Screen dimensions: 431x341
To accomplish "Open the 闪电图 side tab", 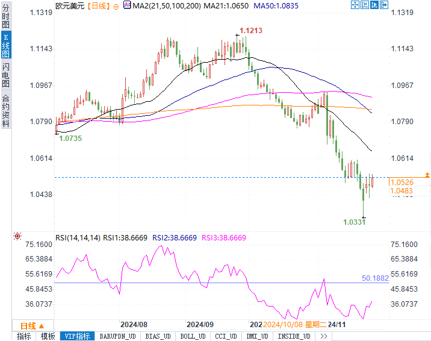I will pyautogui.click(x=5, y=75).
